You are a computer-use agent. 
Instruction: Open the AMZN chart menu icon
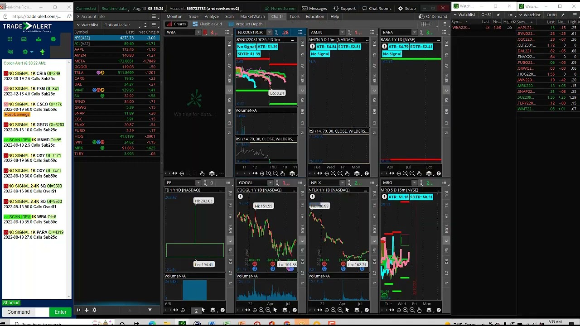click(372, 32)
